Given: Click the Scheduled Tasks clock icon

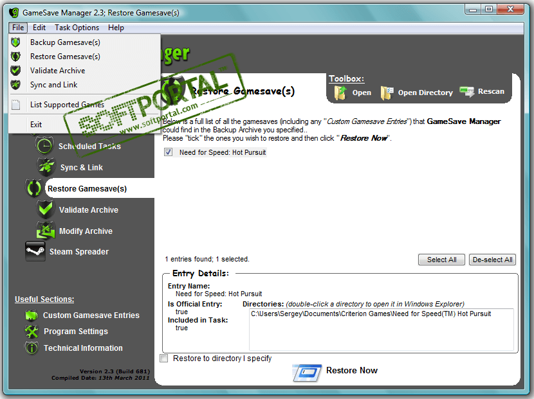Looking at the screenshot, I should [x=44, y=146].
